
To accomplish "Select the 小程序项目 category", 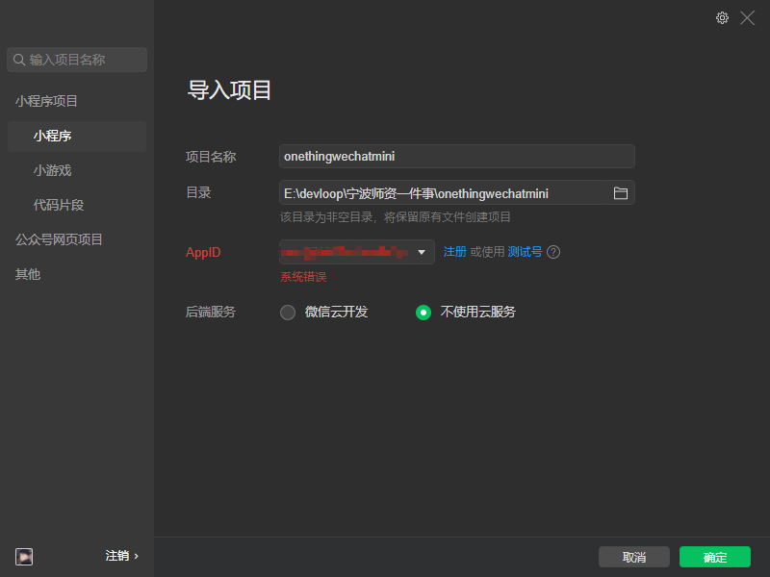I will pos(46,101).
